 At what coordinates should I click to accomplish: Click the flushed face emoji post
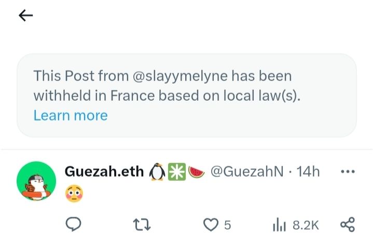[74, 195]
